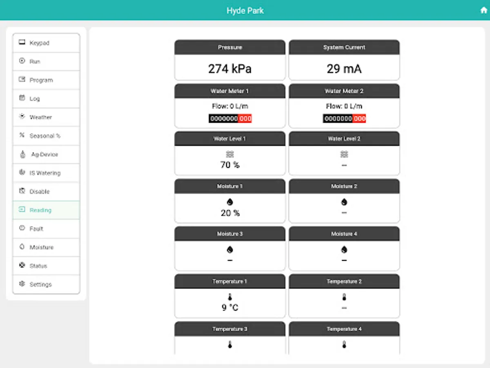This screenshot has width=490, height=368.
Task: Click the Keypad icon in the sidebar
Action: (x=22, y=42)
